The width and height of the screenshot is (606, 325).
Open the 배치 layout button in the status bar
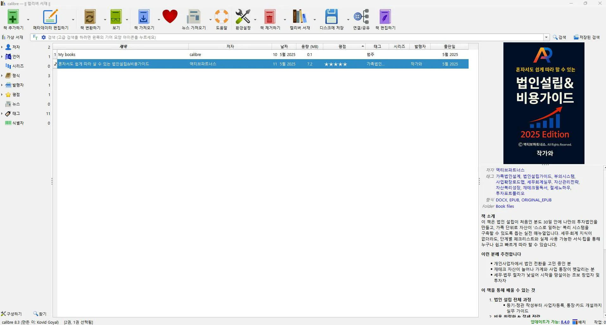pyautogui.click(x=579, y=322)
